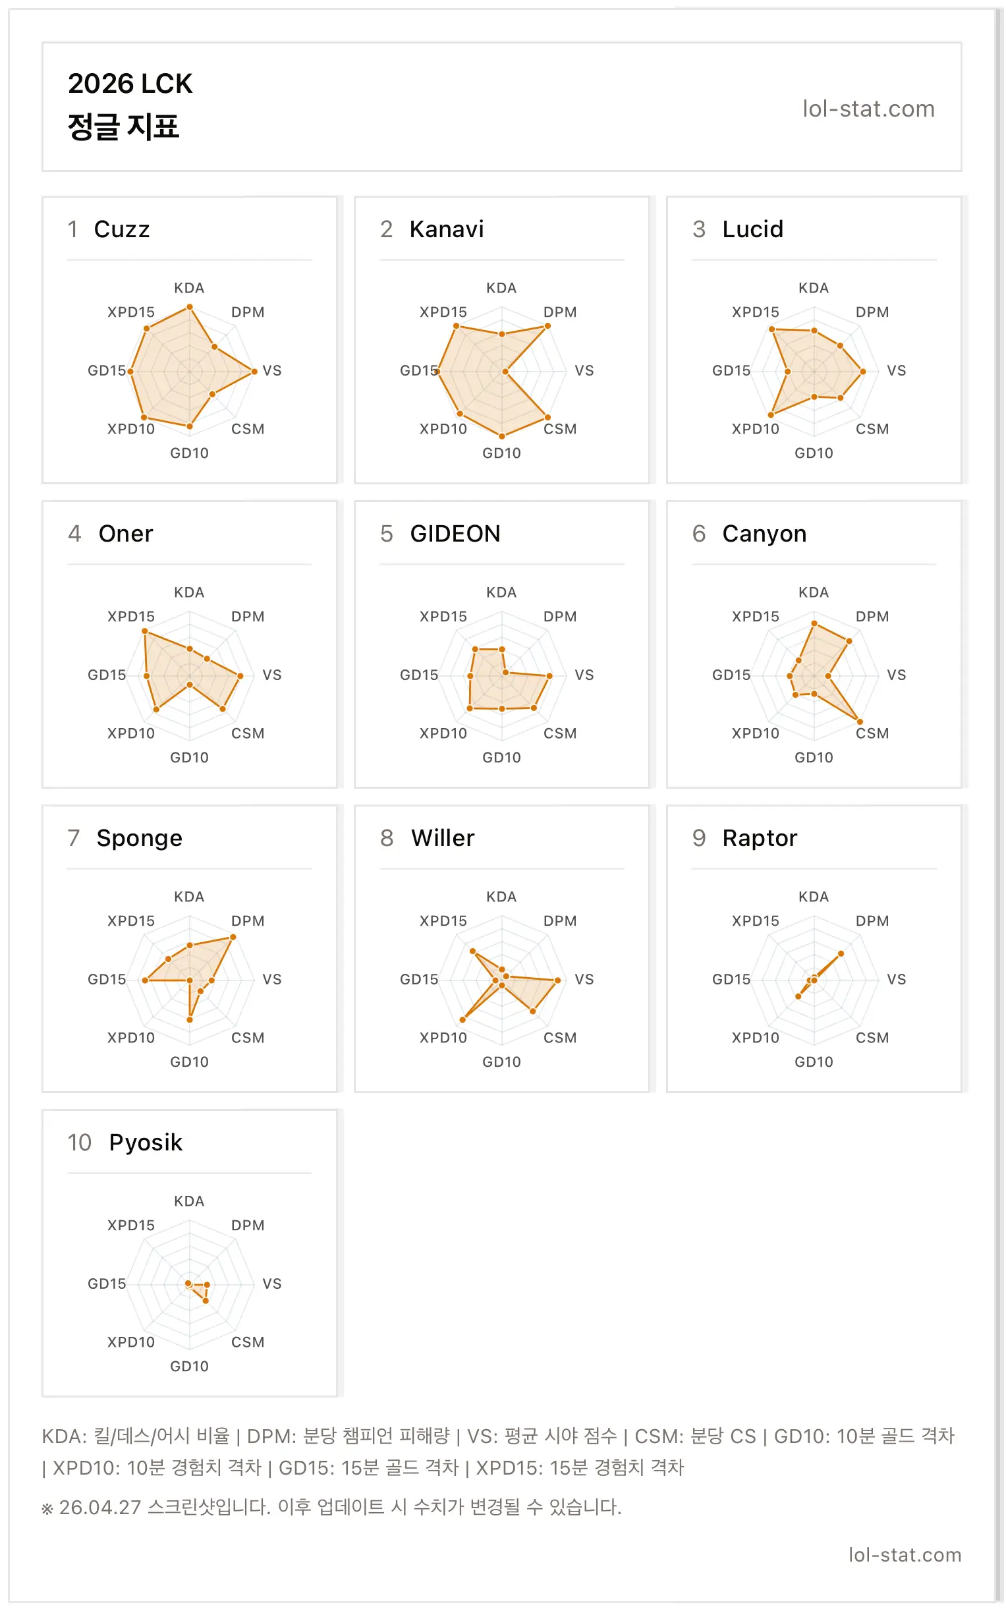Click Willer's XPD10 data point
This screenshot has height=1611, width=1004.
463,1019
